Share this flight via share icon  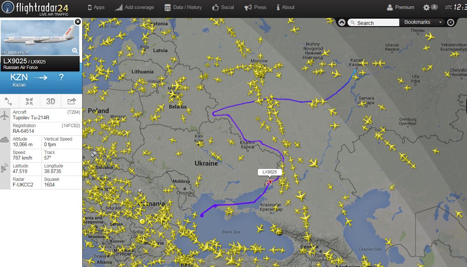pos(71,101)
